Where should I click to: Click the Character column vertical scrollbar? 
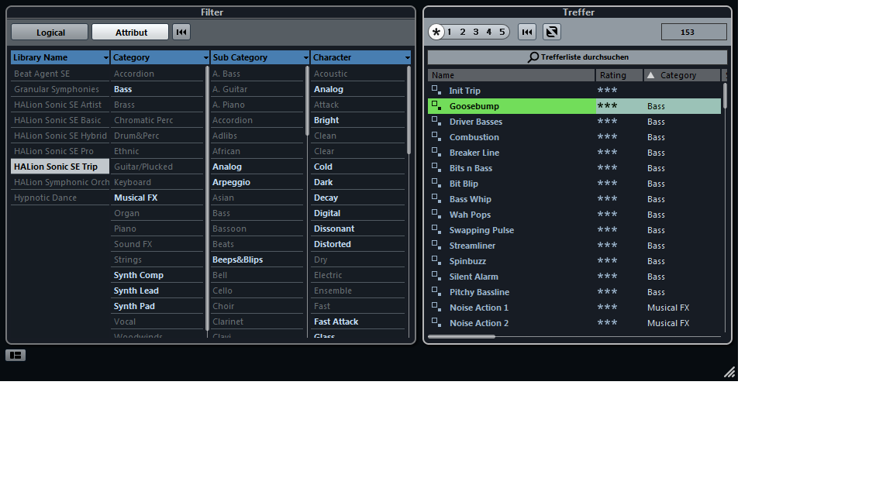click(409, 111)
